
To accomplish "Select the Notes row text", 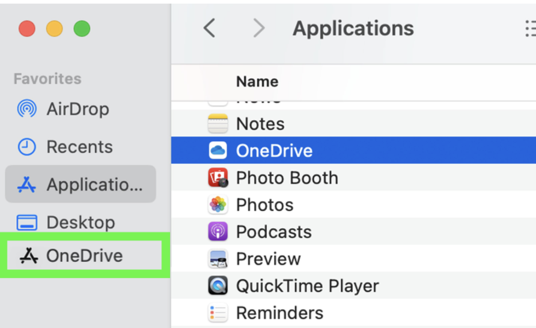I will (x=260, y=123).
